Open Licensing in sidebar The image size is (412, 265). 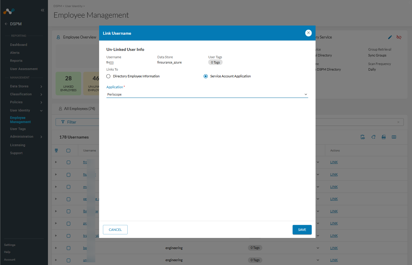click(x=18, y=145)
